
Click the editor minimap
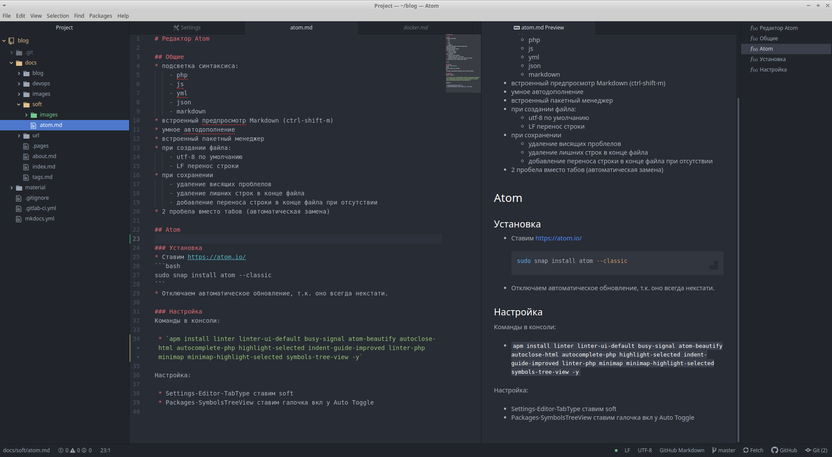(463, 63)
